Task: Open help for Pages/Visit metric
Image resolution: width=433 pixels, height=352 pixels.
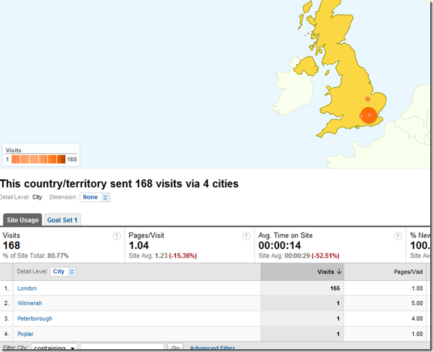Action: (x=246, y=236)
